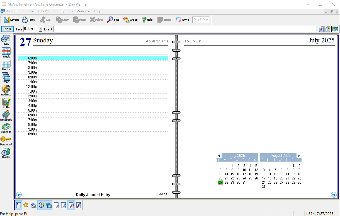Go to next month in mini calendar
The height and width of the screenshot is (216, 340).
[299, 156]
